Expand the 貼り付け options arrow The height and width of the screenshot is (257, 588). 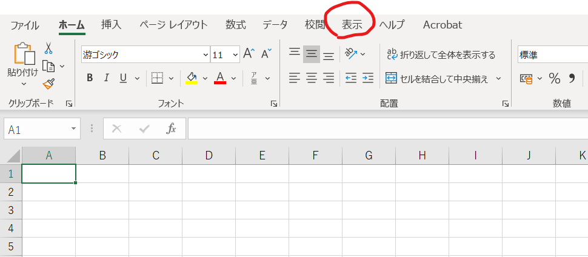[24, 84]
